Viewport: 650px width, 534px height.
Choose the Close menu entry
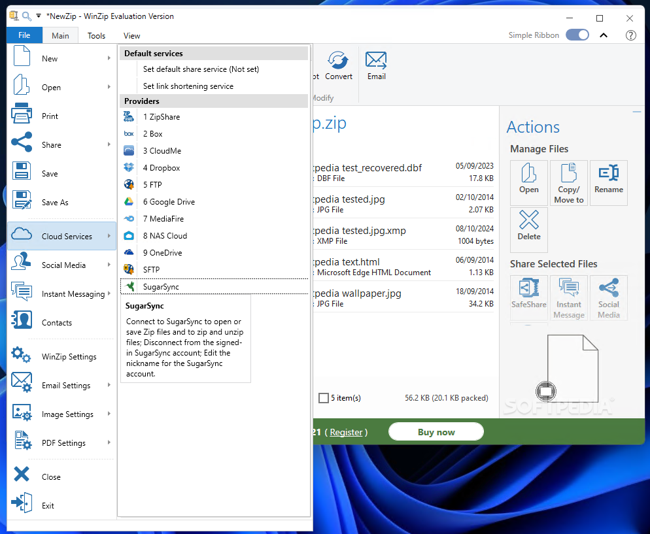click(61, 477)
